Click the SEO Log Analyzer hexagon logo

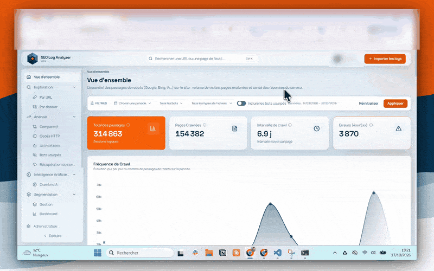tap(33, 59)
